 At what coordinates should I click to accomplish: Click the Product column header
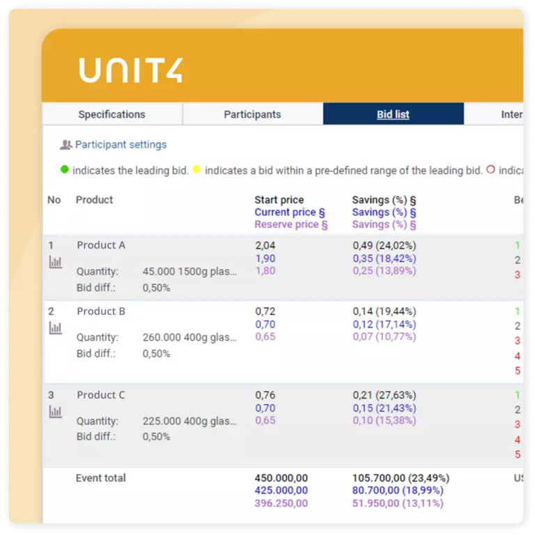coord(94,200)
